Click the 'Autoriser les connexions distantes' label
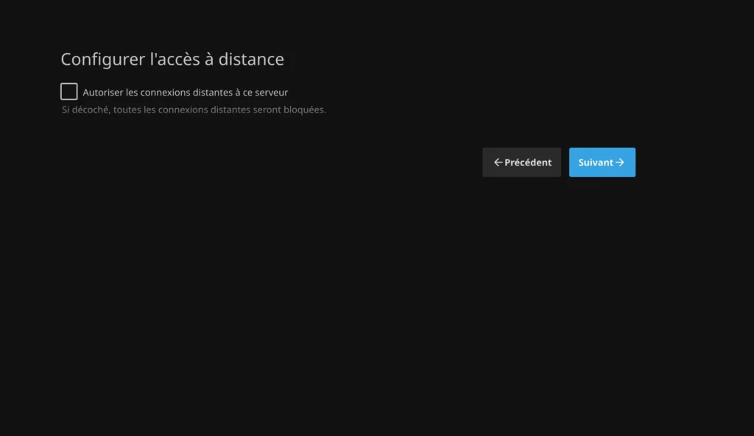Screen dimensions: 754x436 click(x=185, y=93)
